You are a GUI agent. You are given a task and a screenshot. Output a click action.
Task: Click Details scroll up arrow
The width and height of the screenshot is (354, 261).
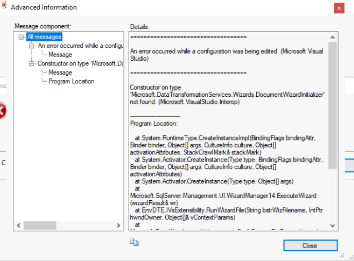pyautogui.click(x=332, y=38)
